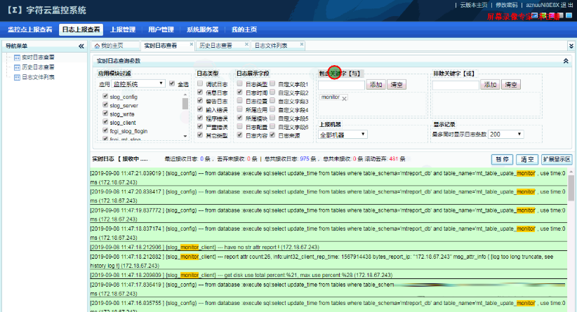Screen dimensions: 577x312
Task: Click the include-keyword input field
Action: [341, 85]
